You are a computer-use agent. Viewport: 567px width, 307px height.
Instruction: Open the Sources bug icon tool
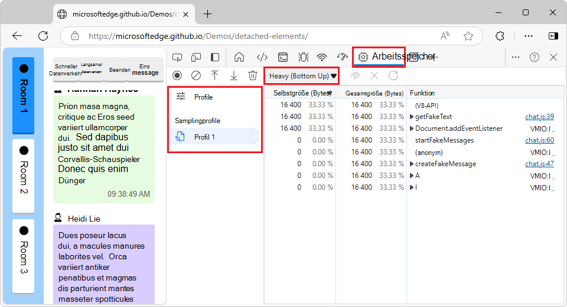click(x=303, y=57)
